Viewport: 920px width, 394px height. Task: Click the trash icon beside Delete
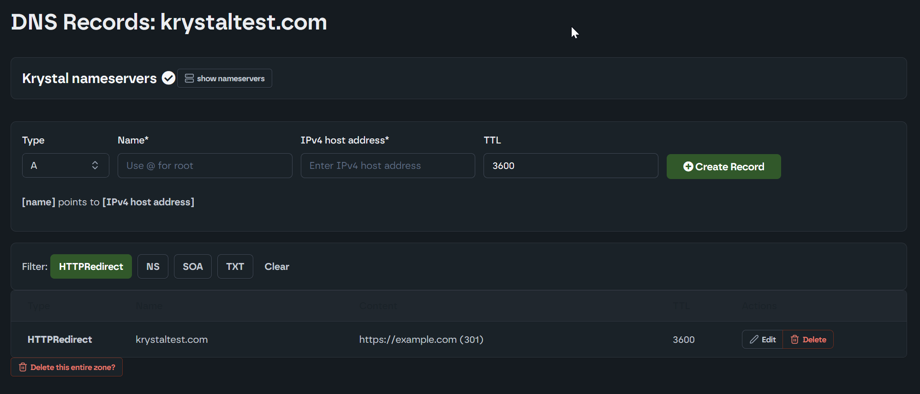[795, 340]
